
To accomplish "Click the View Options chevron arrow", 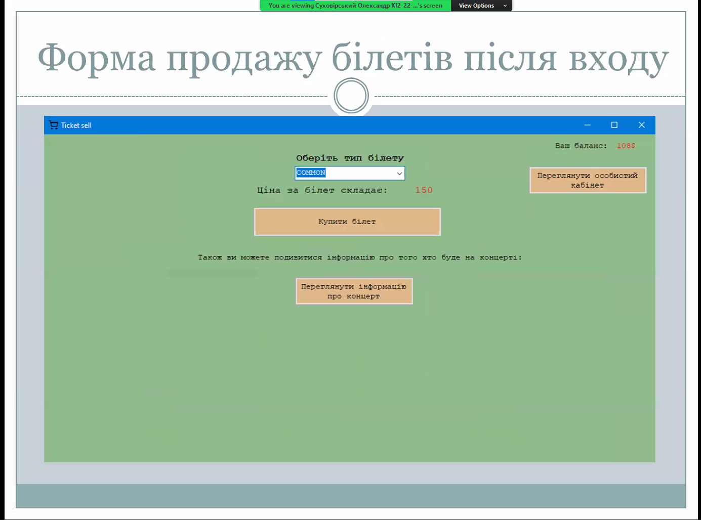I will click(505, 6).
